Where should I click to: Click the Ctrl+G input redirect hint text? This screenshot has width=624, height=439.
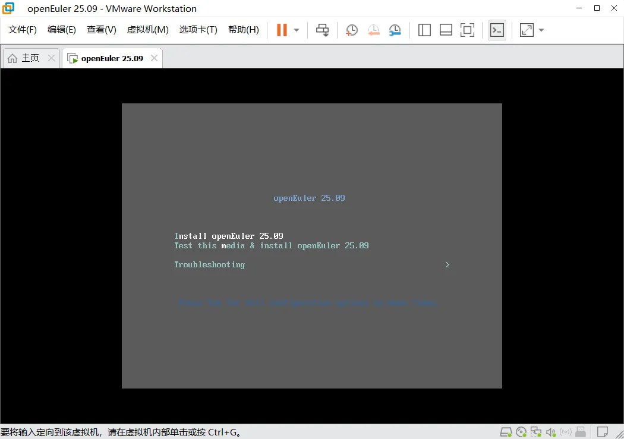(x=121, y=432)
